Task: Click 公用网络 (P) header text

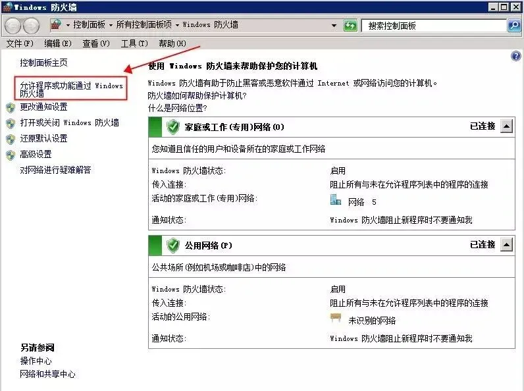Action: tap(208, 246)
